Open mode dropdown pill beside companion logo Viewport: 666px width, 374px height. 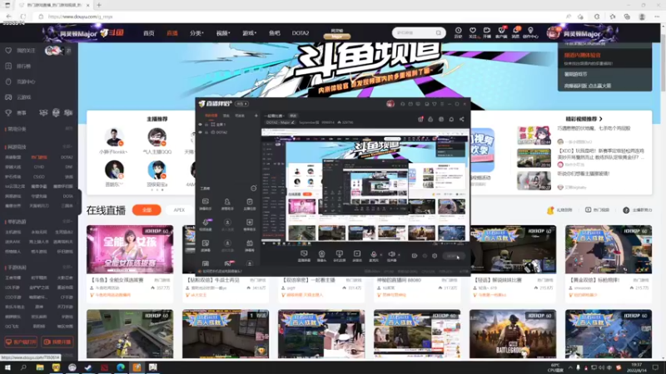coord(241,104)
